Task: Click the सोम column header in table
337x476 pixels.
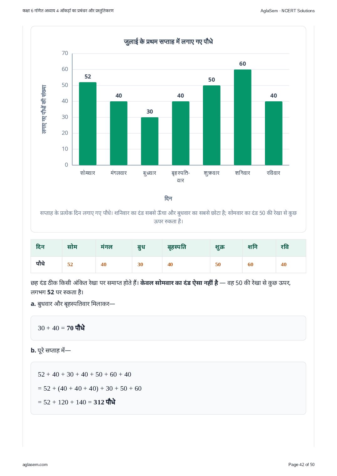Action: click(79, 248)
